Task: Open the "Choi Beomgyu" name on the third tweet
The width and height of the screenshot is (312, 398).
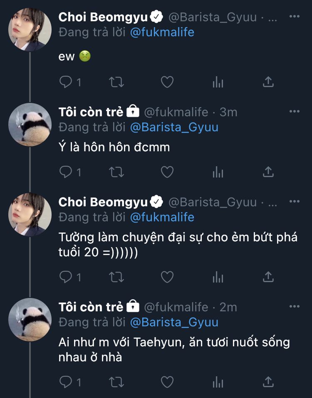Action: [x=103, y=202]
